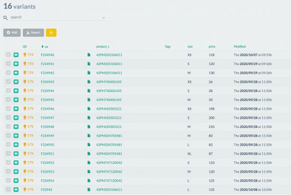Sort by the product_c column header
Viewport: 291px width, 195px height.
click(x=103, y=47)
